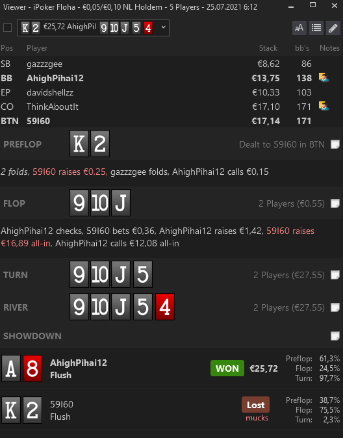Screen dimensions: 343x438
Task: Open the hand list view icon
Action: [316, 28]
